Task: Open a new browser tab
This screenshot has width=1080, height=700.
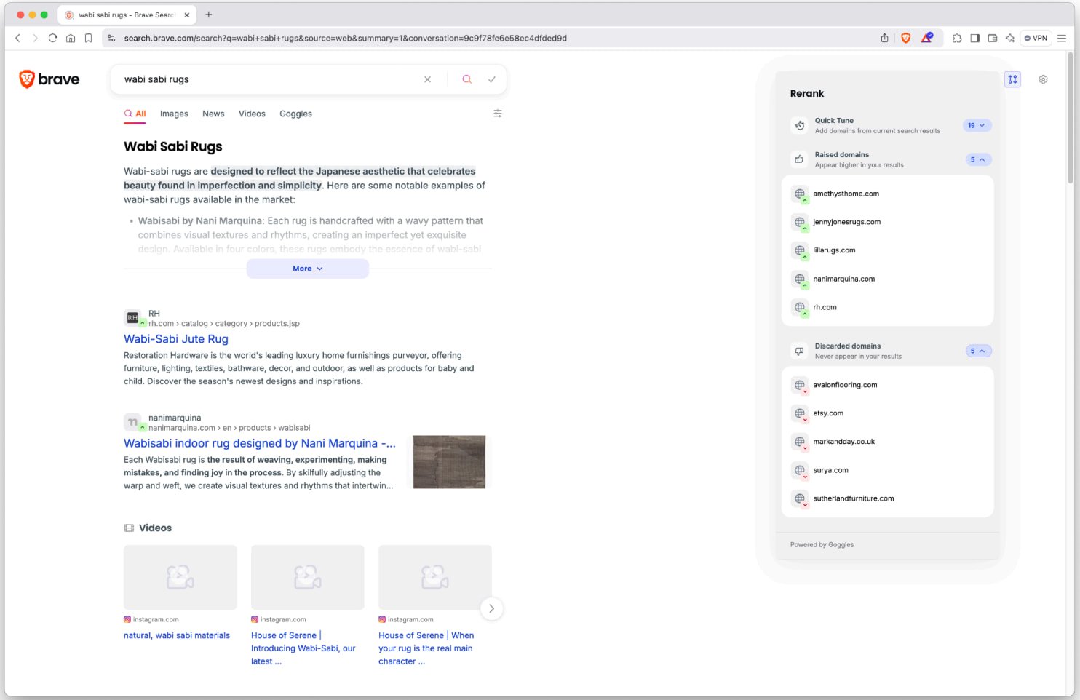Action: (x=209, y=15)
